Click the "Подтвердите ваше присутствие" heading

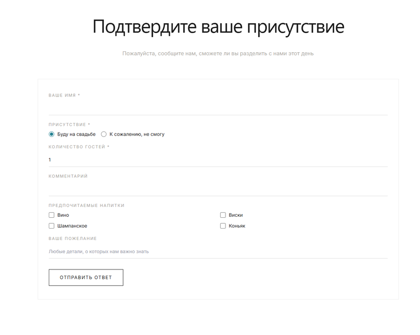coord(218,27)
